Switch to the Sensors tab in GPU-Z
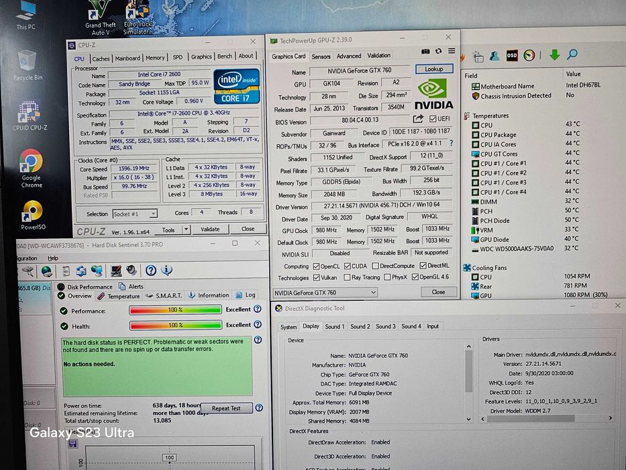 click(321, 56)
